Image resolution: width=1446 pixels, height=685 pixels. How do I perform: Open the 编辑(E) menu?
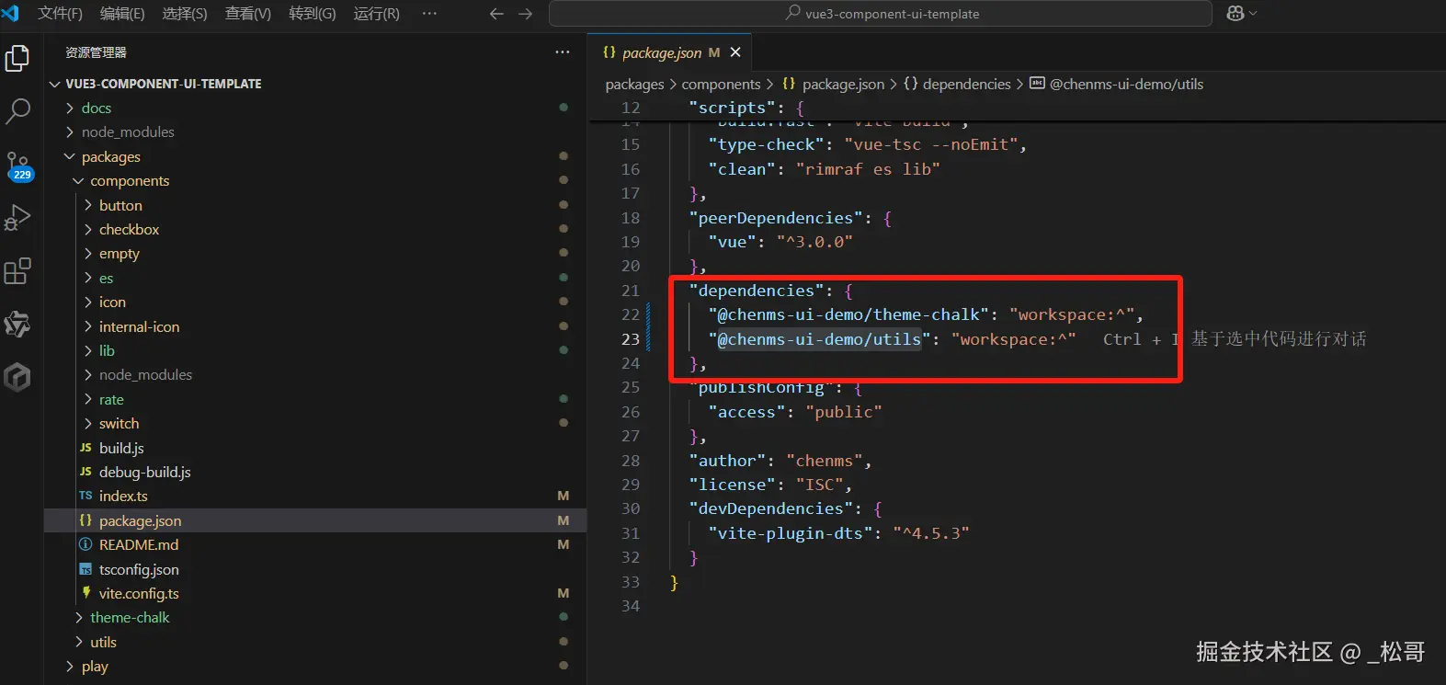pos(122,14)
